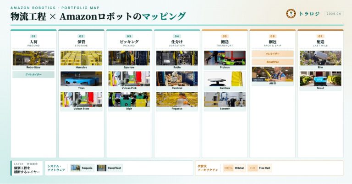Click the 物流工程 × Amazonロボットのマッピング title

pyautogui.click(x=98, y=16)
